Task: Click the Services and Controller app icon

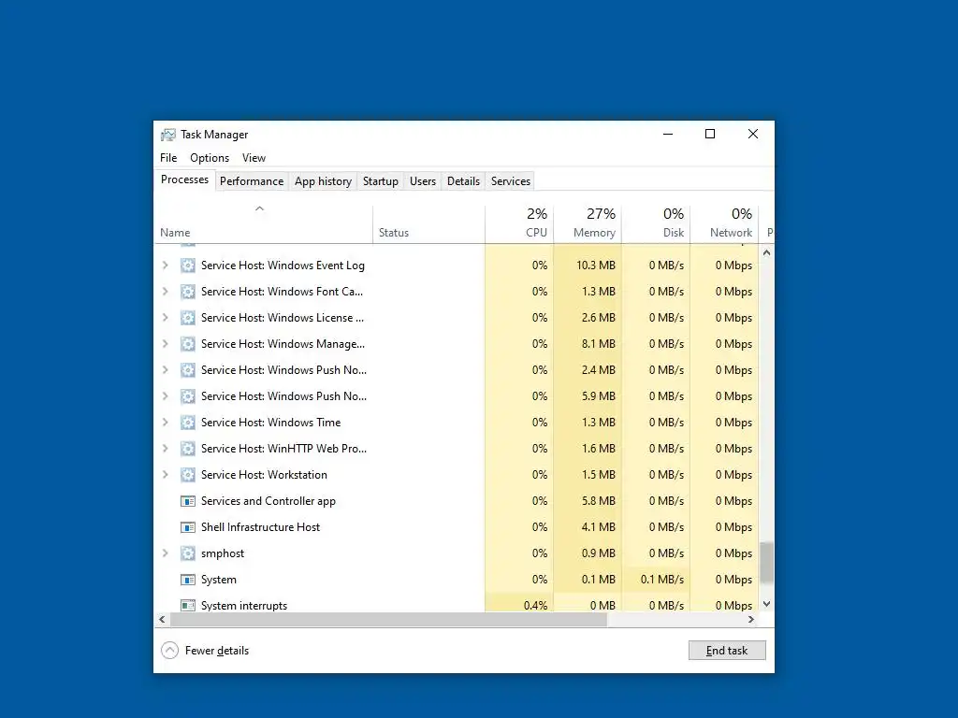Action: point(187,501)
